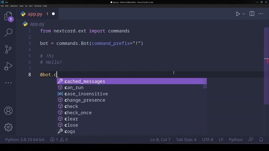The height and width of the screenshot is (151, 269).
Task: Open the Source Control view
Action: click(8, 49)
